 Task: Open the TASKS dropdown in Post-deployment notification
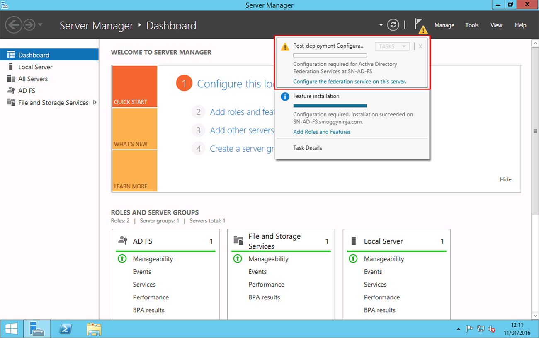391,46
